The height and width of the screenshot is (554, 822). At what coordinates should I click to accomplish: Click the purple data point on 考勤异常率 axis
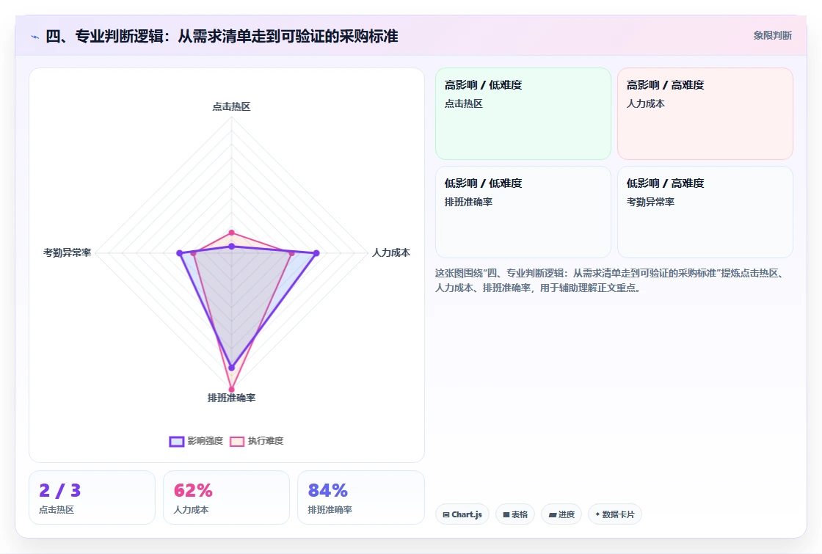(180, 253)
